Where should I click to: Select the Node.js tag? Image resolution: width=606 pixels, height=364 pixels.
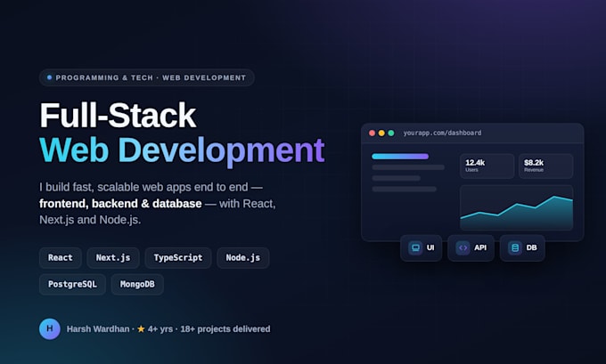[243, 258]
